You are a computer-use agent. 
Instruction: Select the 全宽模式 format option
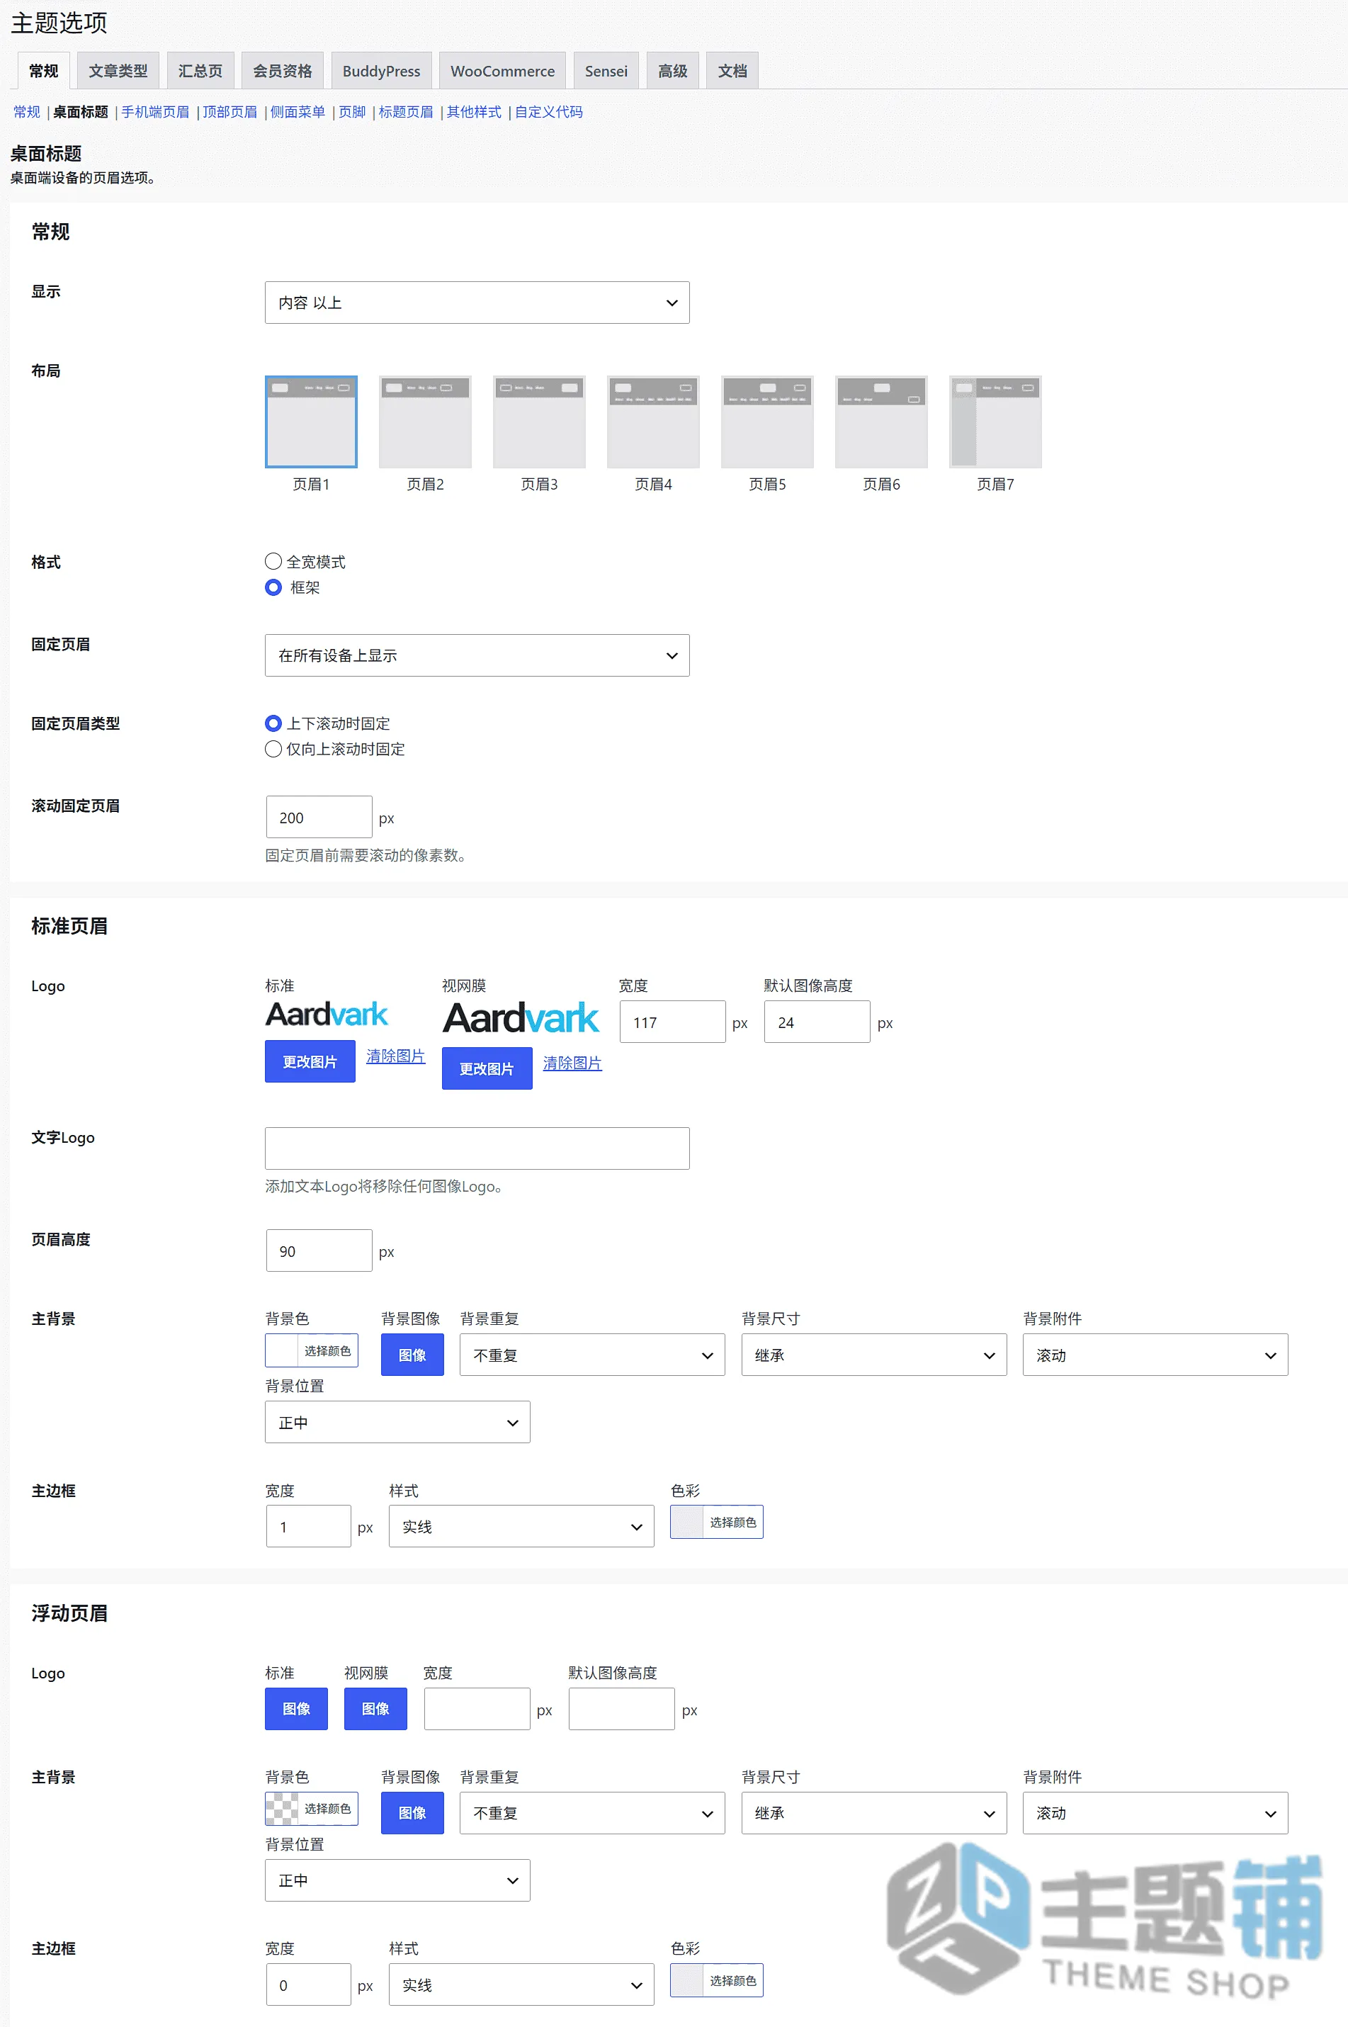coord(273,561)
